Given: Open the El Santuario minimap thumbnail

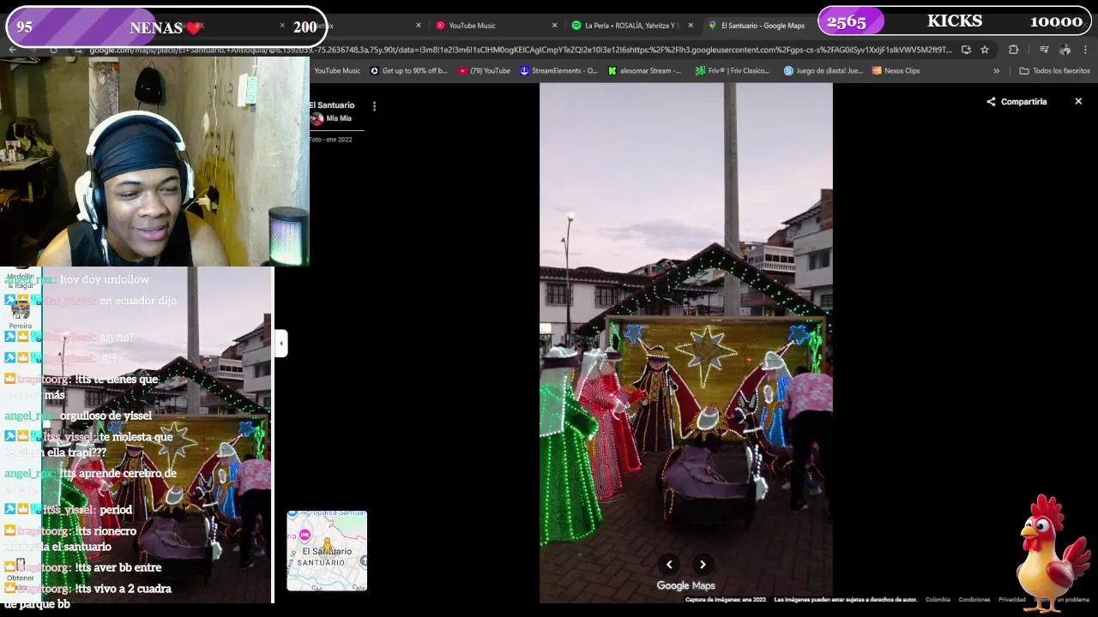Looking at the screenshot, I should pyautogui.click(x=327, y=551).
